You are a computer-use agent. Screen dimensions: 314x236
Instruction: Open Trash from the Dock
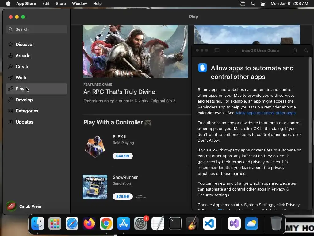(x=276, y=223)
